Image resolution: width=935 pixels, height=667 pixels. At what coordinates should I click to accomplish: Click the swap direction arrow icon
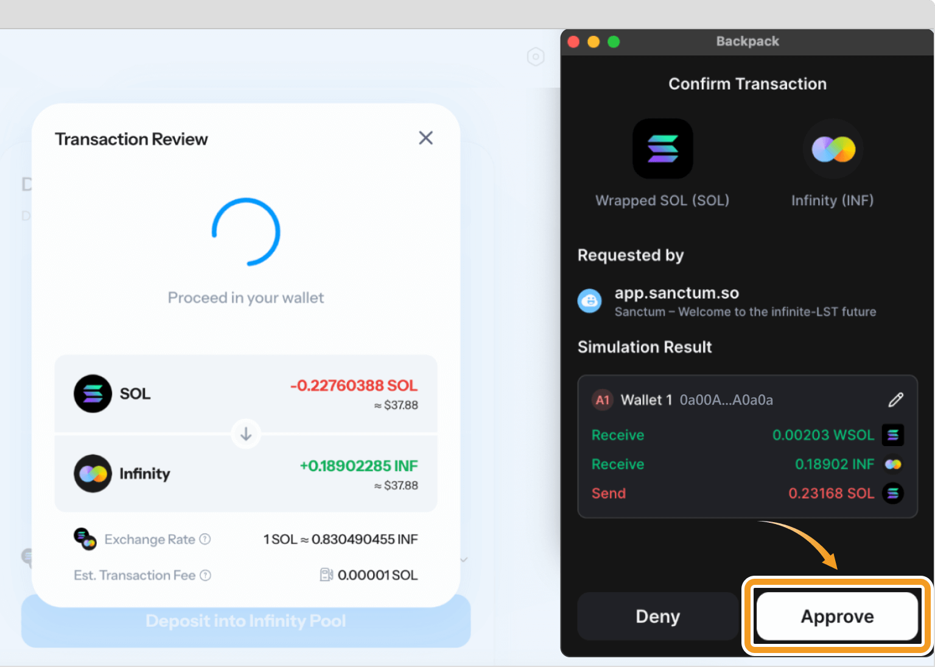tap(246, 434)
